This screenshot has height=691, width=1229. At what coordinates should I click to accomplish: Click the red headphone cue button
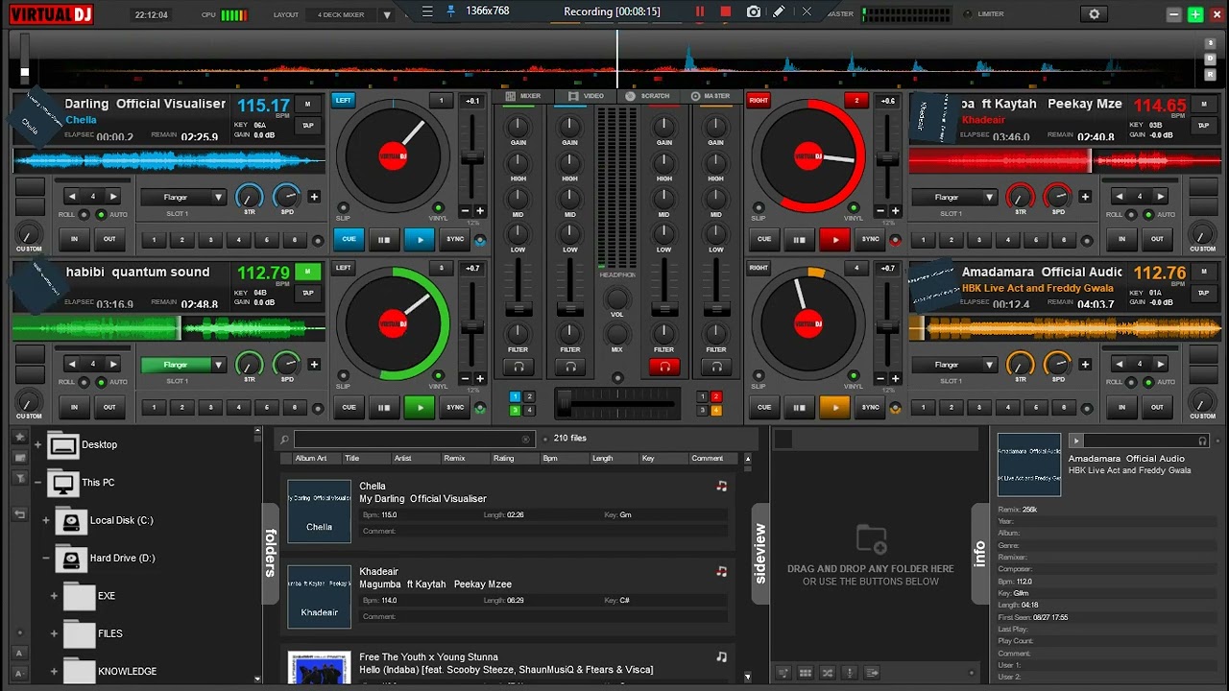663,367
